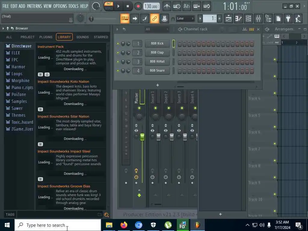
Task: Mute the Insert 2 mixer track
Action: [168, 108]
